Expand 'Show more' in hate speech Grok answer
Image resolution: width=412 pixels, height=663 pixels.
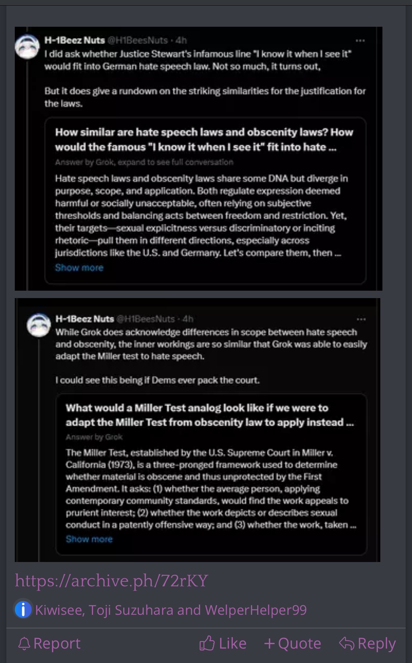(79, 268)
